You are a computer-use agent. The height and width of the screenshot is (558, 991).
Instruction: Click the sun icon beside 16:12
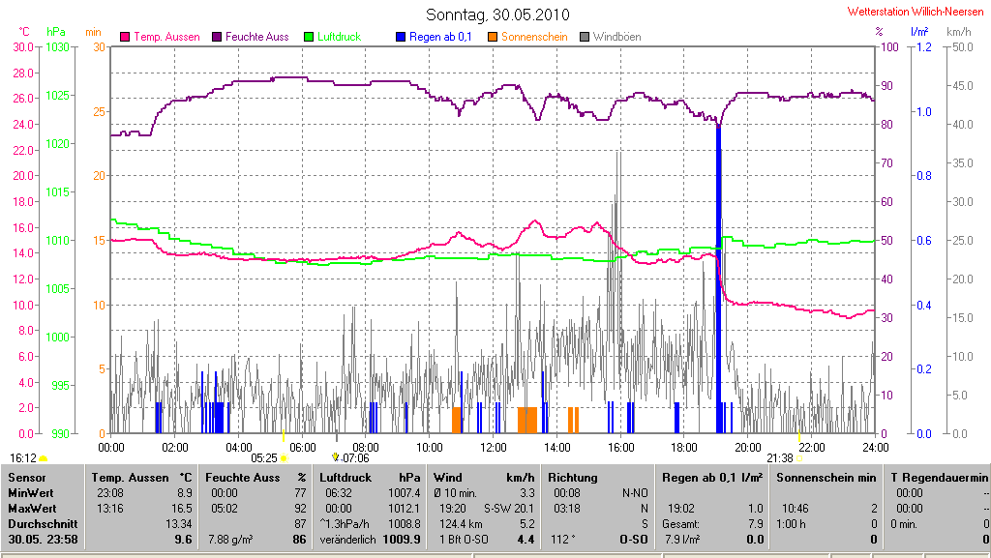pos(44,459)
